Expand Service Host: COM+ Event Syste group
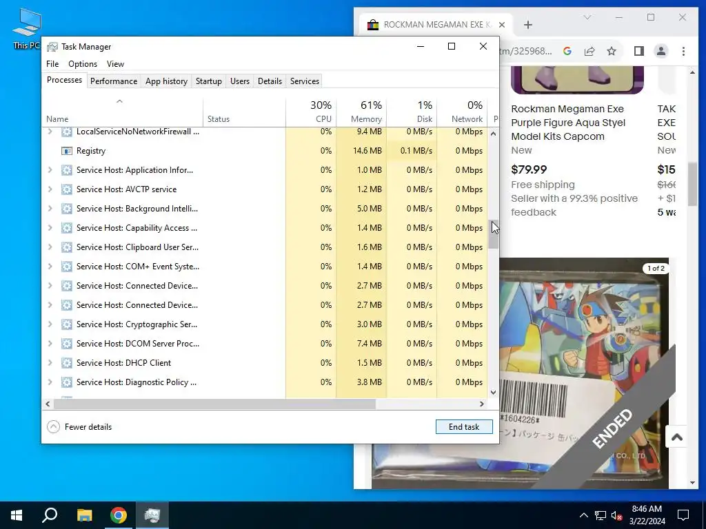The height and width of the screenshot is (529, 706). pyautogui.click(x=50, y=267)
